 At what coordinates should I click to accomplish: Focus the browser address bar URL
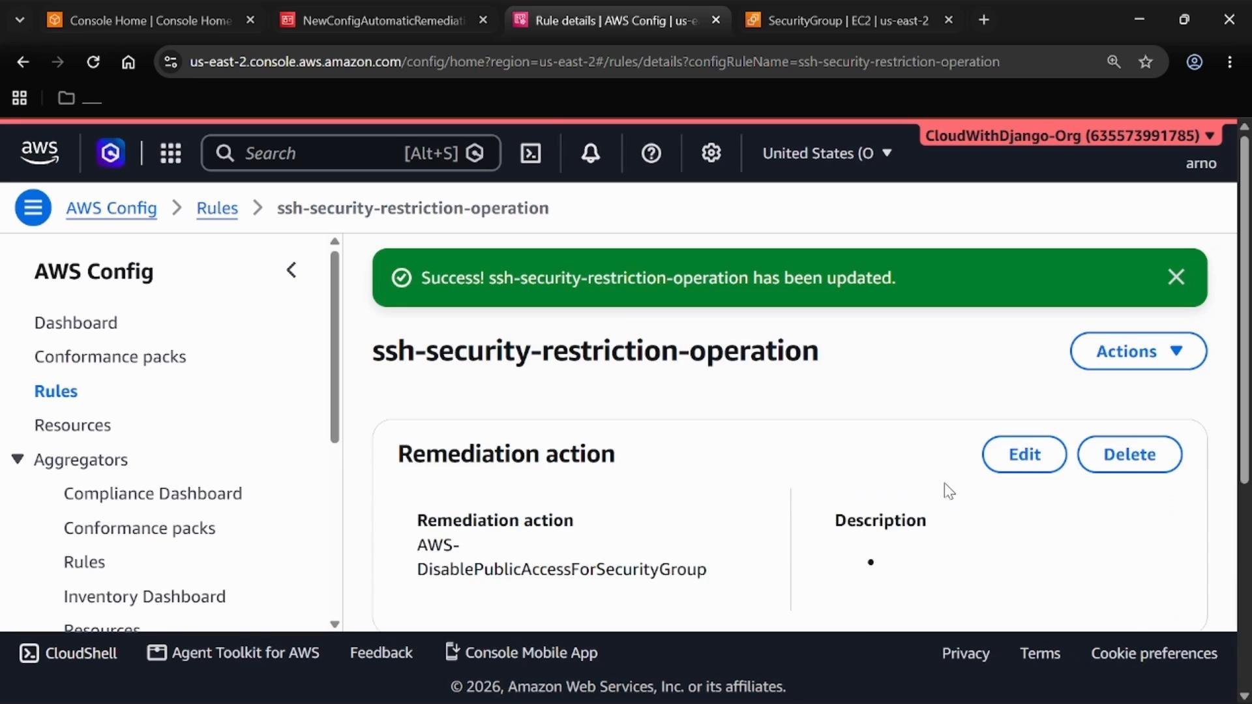[x=594, y=62]
